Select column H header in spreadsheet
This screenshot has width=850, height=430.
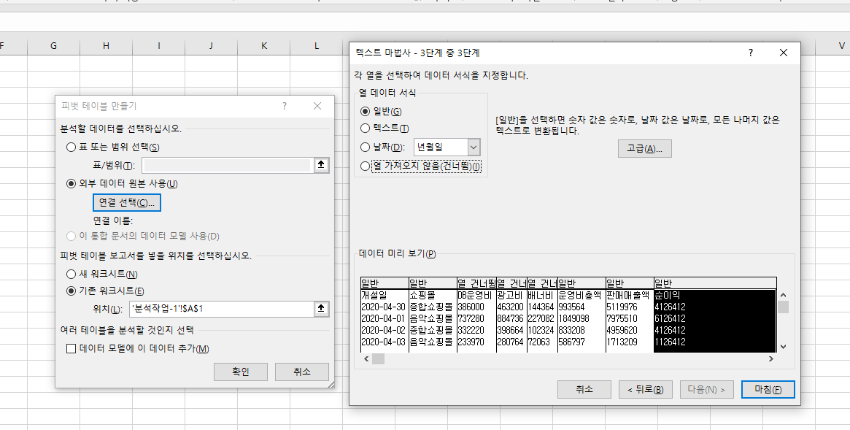(106, 46)
